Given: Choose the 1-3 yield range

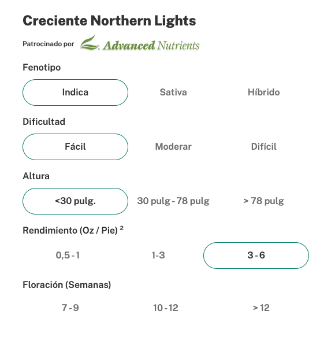Looking at the screenshot, I should 158,256.
